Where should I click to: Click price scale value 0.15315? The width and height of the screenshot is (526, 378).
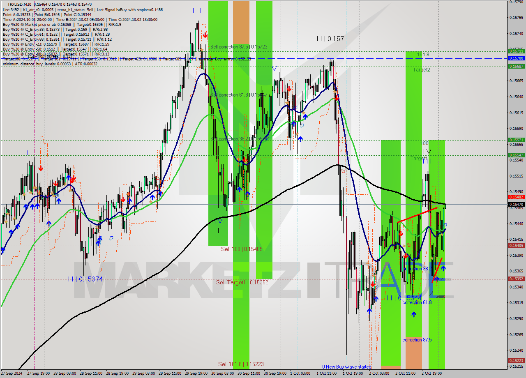517,303
